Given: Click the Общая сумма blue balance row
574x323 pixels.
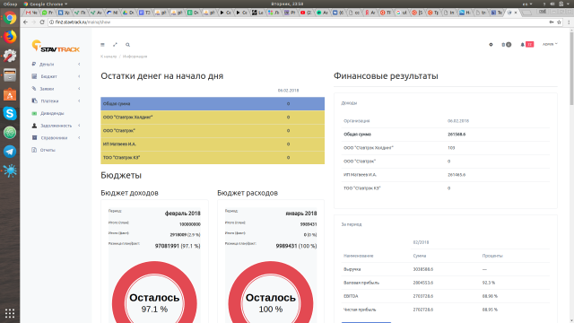Looking at the screenshot, I should (213, 104).
